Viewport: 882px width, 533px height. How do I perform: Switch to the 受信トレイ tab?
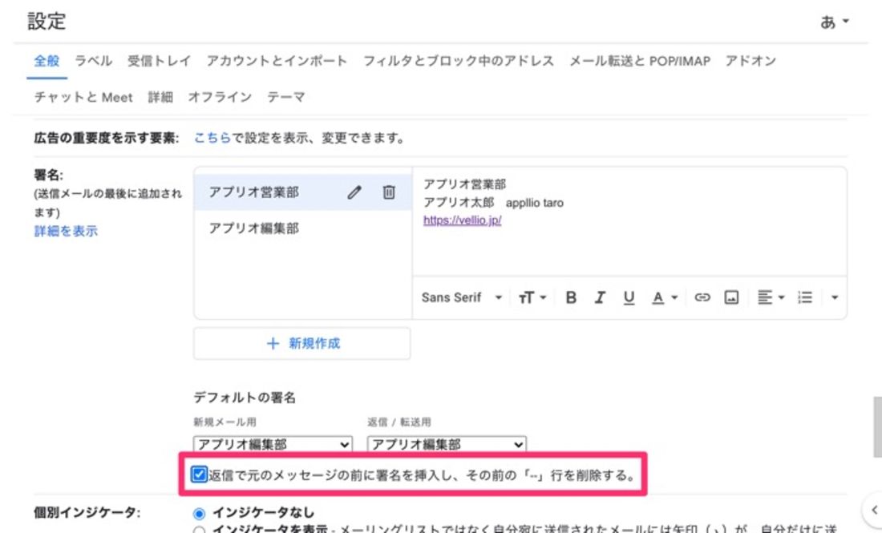tap(160, 61)
